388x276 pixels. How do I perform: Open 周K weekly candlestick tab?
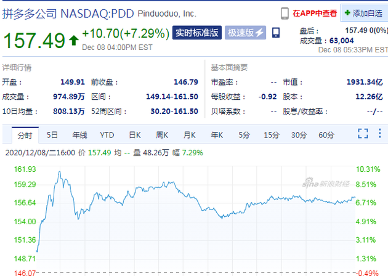click(x=162, y=135)
